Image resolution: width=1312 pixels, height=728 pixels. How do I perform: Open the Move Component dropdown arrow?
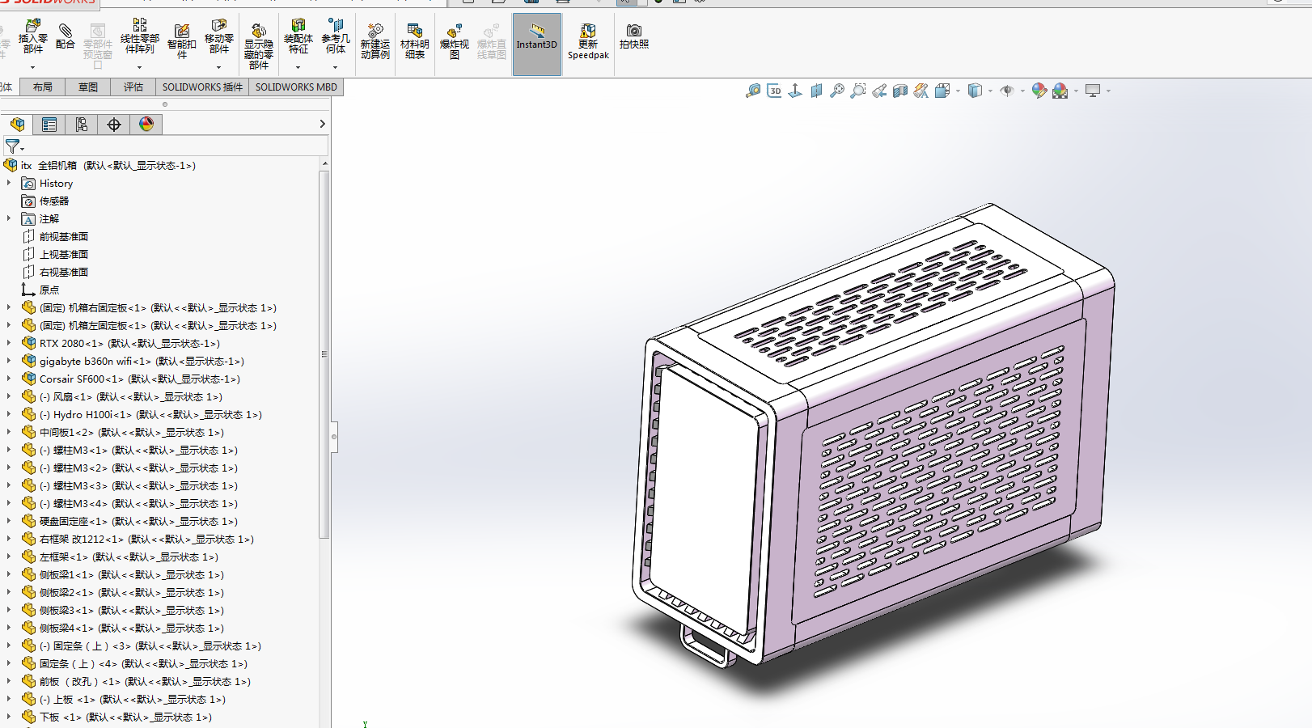pos(218,67)
